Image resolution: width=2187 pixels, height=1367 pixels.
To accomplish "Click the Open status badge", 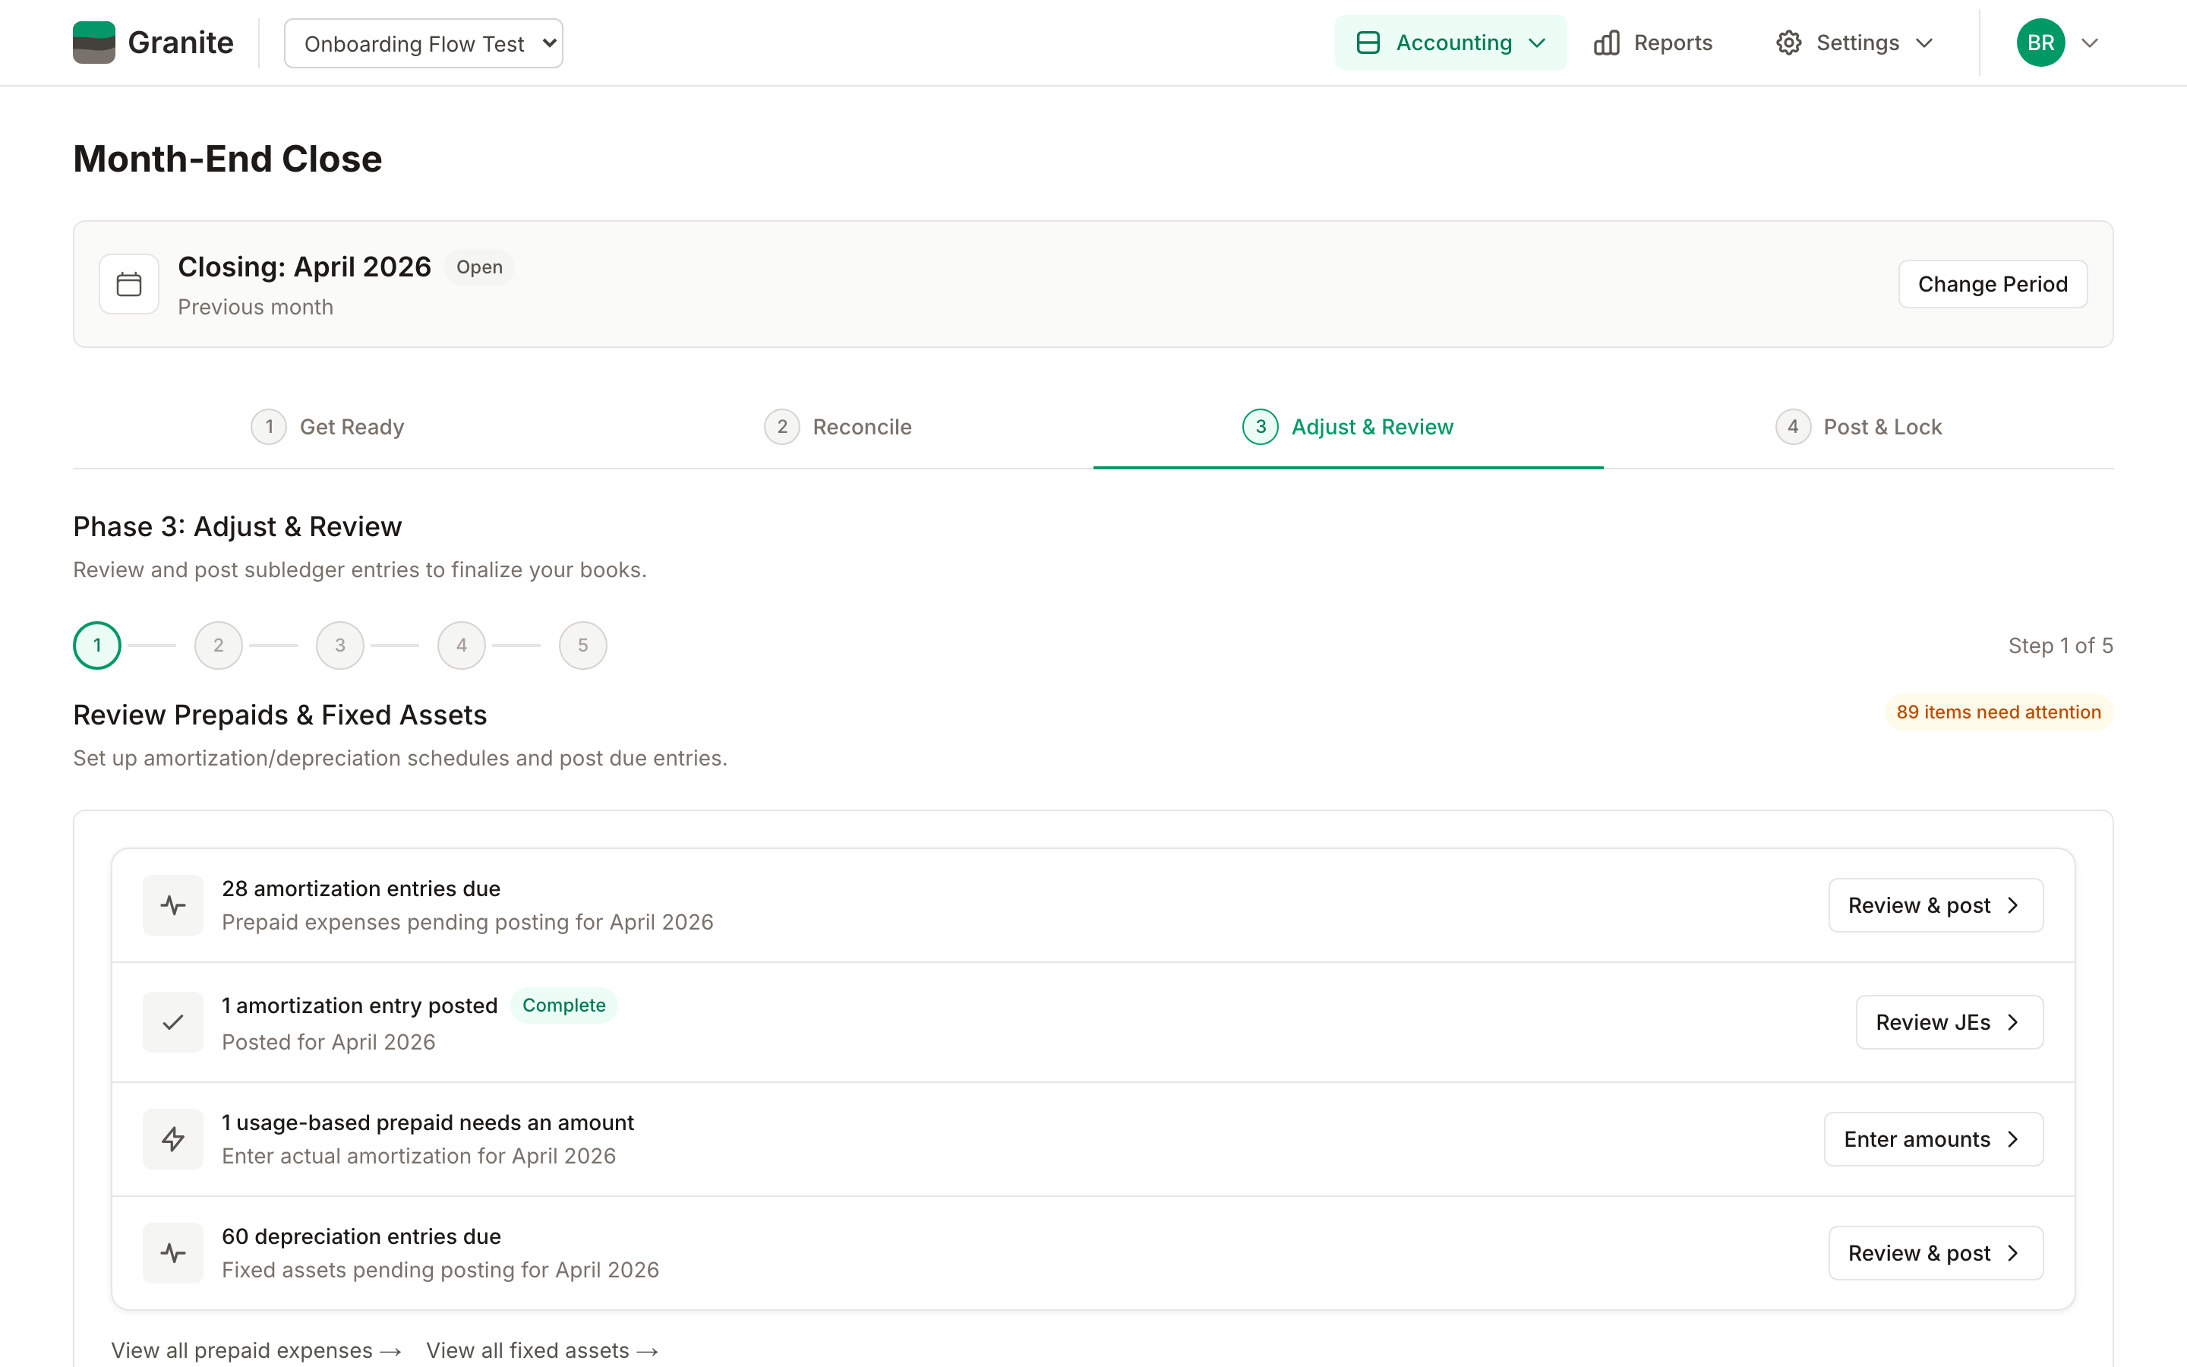I will tap(479, 267).
